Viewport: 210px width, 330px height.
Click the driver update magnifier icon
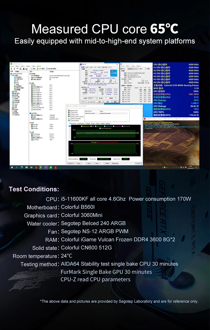(x=47, y=69)
